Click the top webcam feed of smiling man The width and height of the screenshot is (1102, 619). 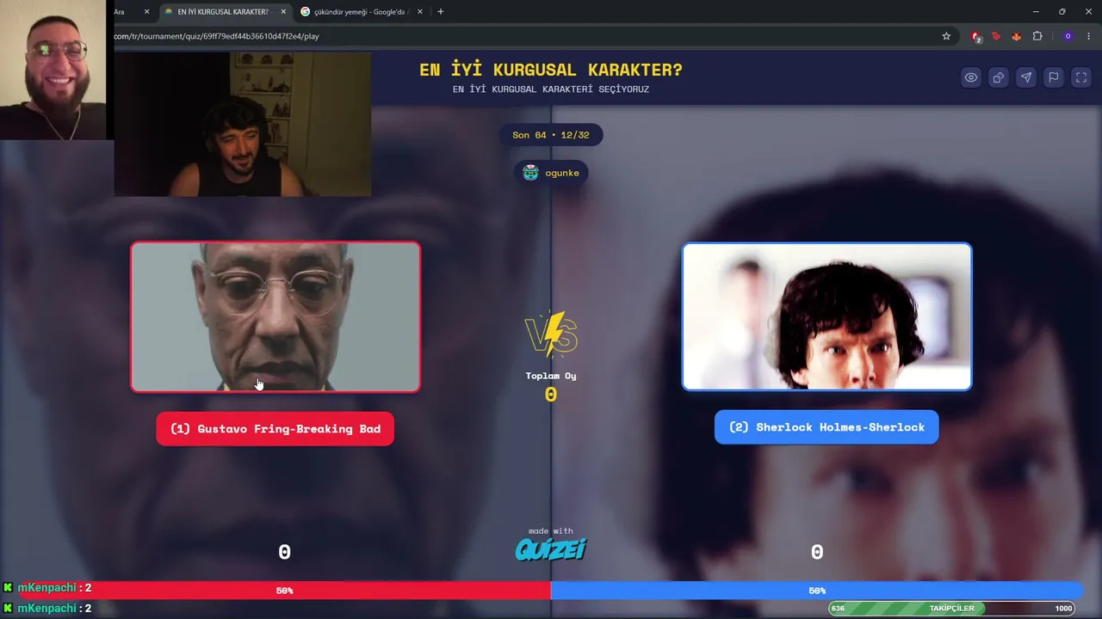pyautogui.click(x=53, y=70)
